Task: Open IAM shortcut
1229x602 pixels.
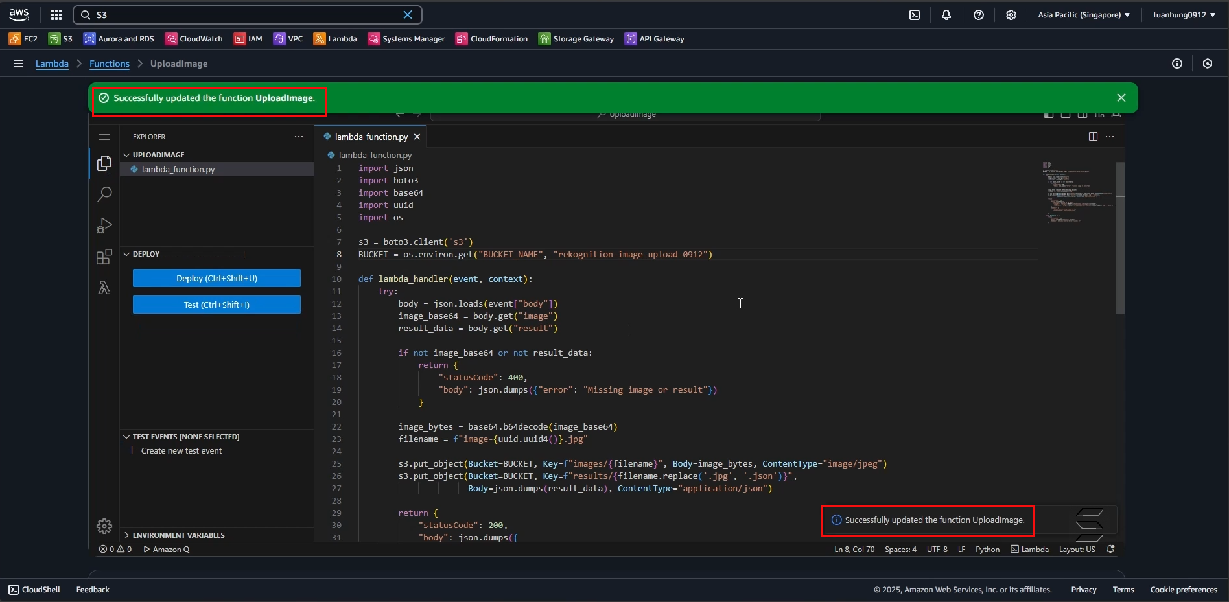Action: [248, 39]
